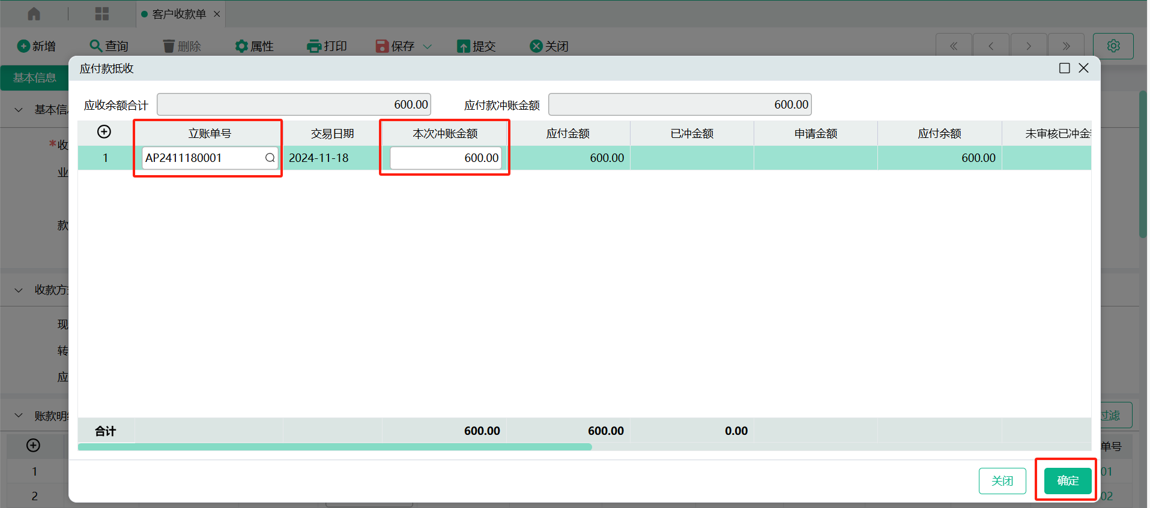Click the 应付款冲账金额 field
The image size is (1150, 508).
click(680, 104)
